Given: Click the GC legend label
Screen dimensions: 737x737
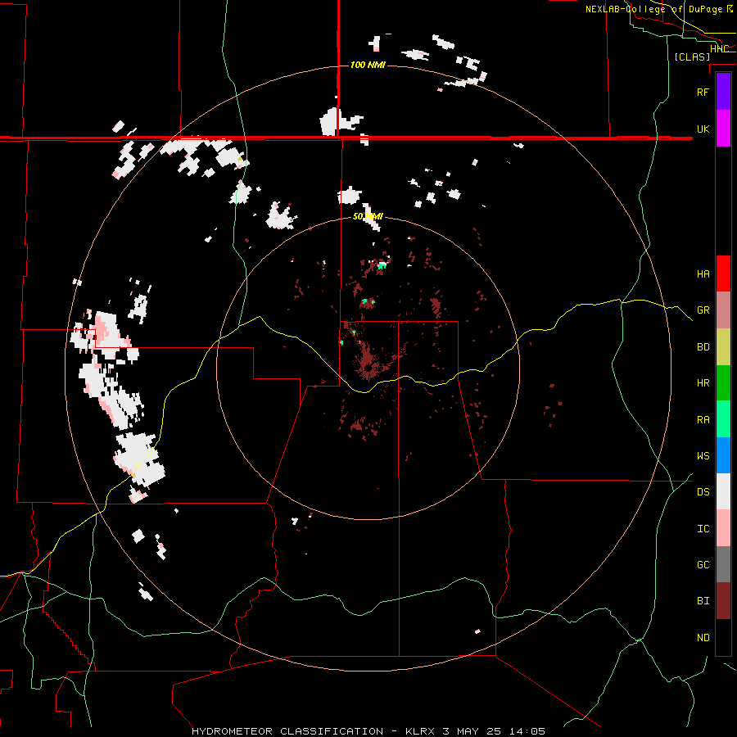Looking at the screenshot, I should coord(703,565).
